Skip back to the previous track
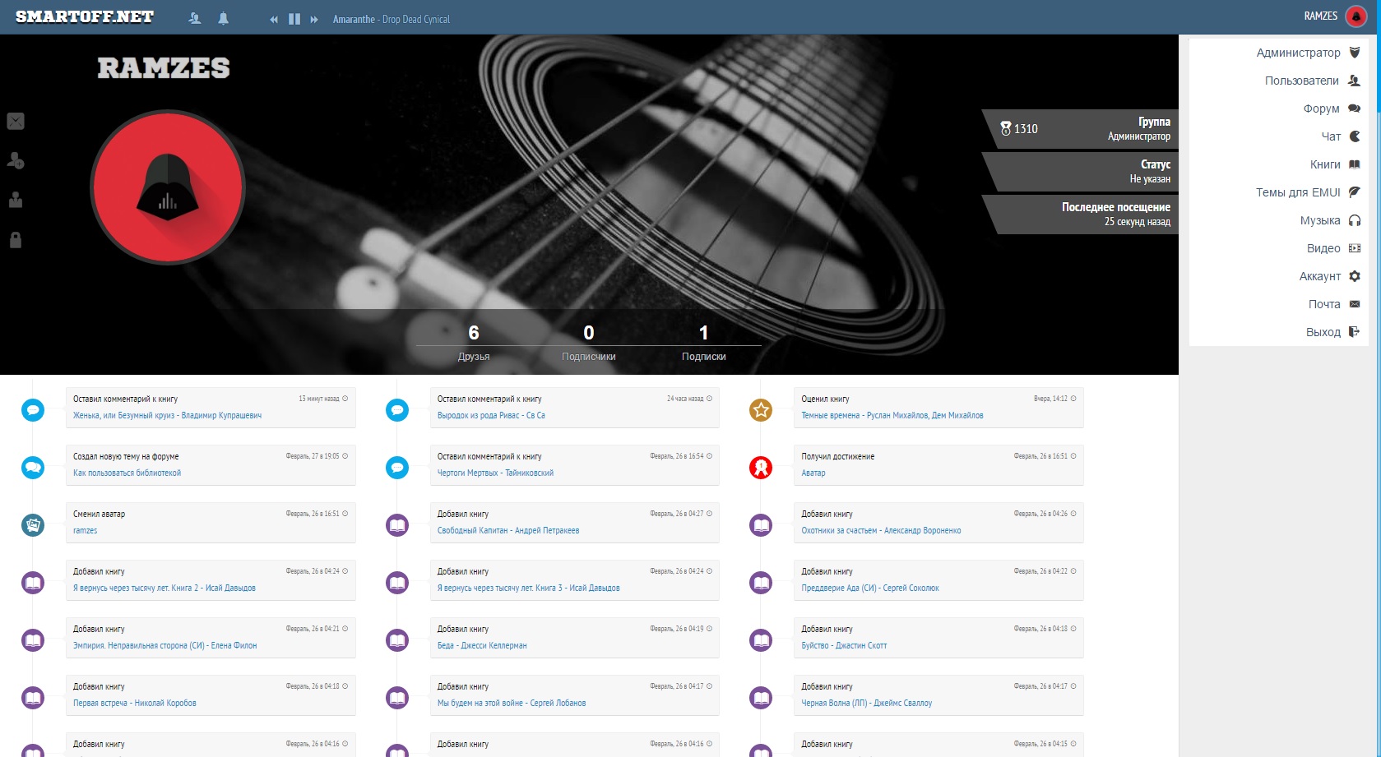Image resolution: width=1381 pixels, height=757 pixels. coord(274,20)
